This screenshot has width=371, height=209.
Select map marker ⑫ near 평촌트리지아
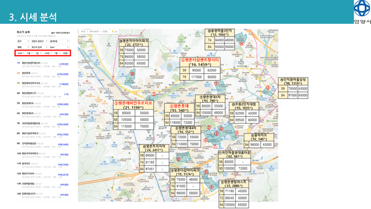pyautogui.click(x=179, y=159)
